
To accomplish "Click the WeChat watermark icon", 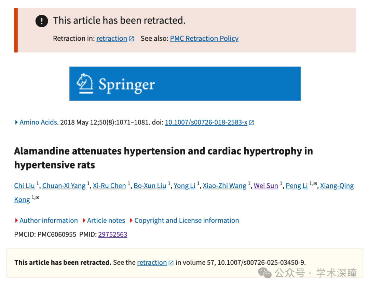I will click(265, 273).
